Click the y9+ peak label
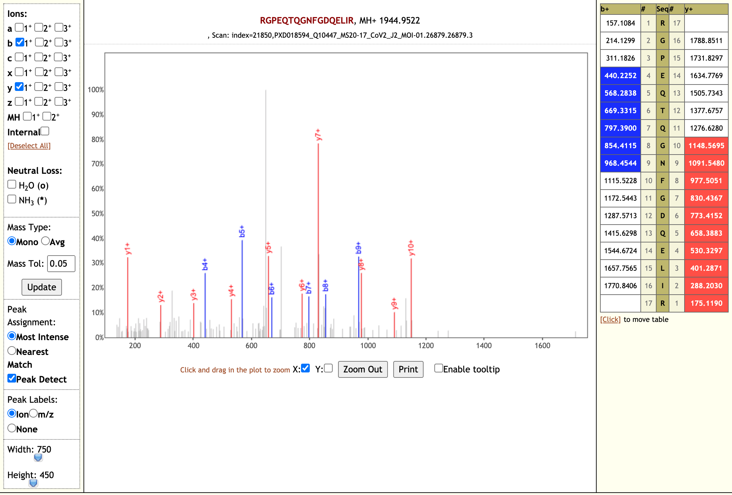Image resolution: width=732 pixels, height=495 pixels. [394, 303]
